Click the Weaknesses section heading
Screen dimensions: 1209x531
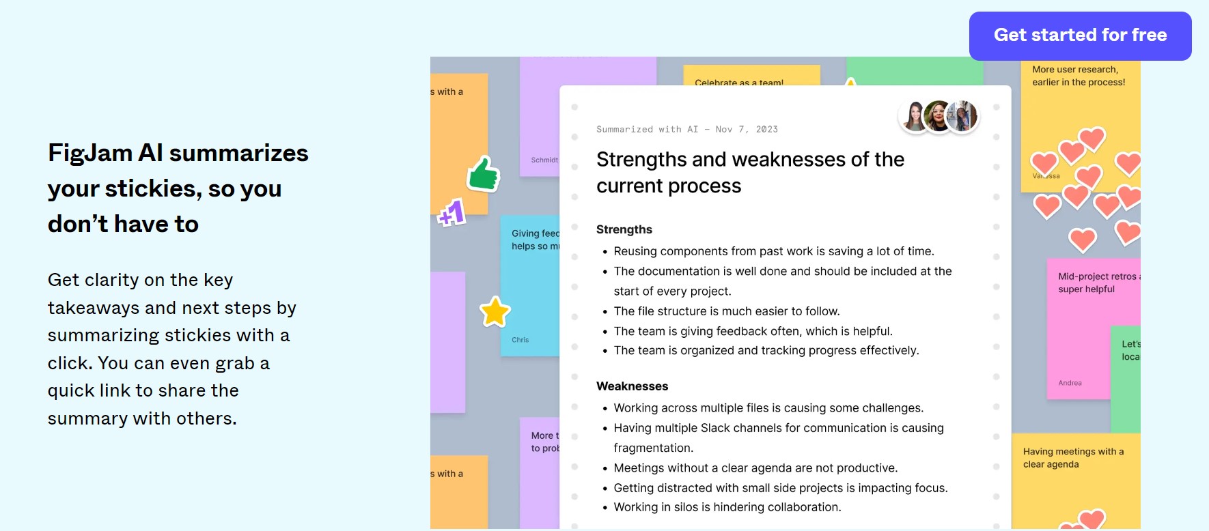[x=632, y=386]
